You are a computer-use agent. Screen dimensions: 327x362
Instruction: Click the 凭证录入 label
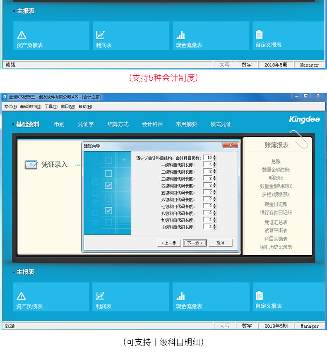pos(55,164)
